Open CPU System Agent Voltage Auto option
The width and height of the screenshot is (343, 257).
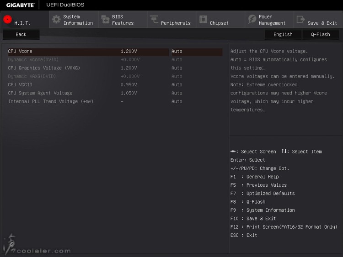(177, 93)
